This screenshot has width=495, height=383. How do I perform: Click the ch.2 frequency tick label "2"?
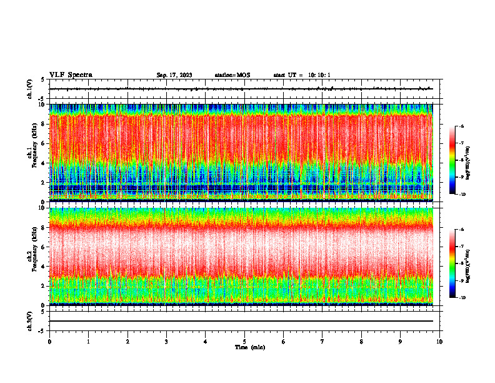coord(44,286)
